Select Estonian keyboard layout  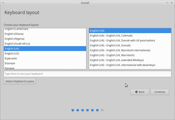tap(10, 63)
